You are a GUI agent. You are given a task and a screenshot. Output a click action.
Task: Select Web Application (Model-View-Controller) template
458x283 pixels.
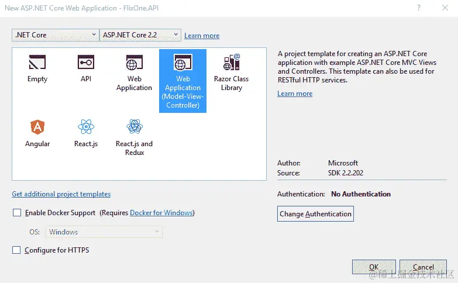click(x=183, y=81)
